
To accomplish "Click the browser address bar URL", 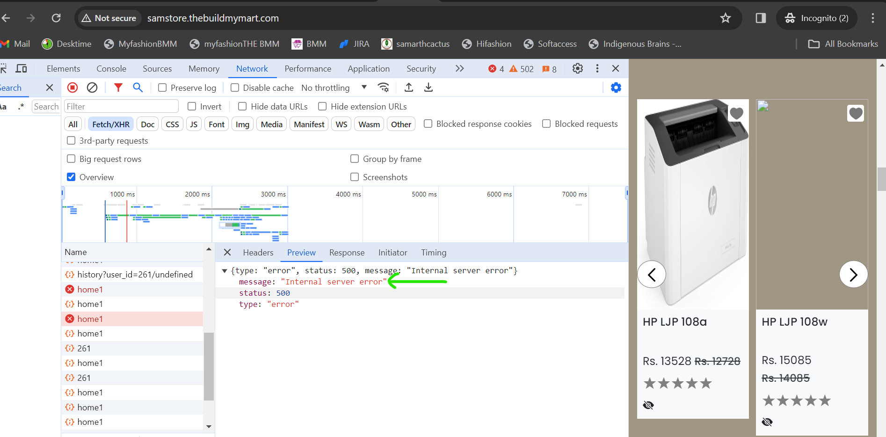I will pyautogui.click(x=213, y=18).
